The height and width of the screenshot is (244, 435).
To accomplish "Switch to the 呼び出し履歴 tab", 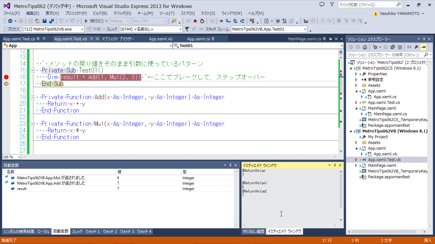I will [254, 231].
